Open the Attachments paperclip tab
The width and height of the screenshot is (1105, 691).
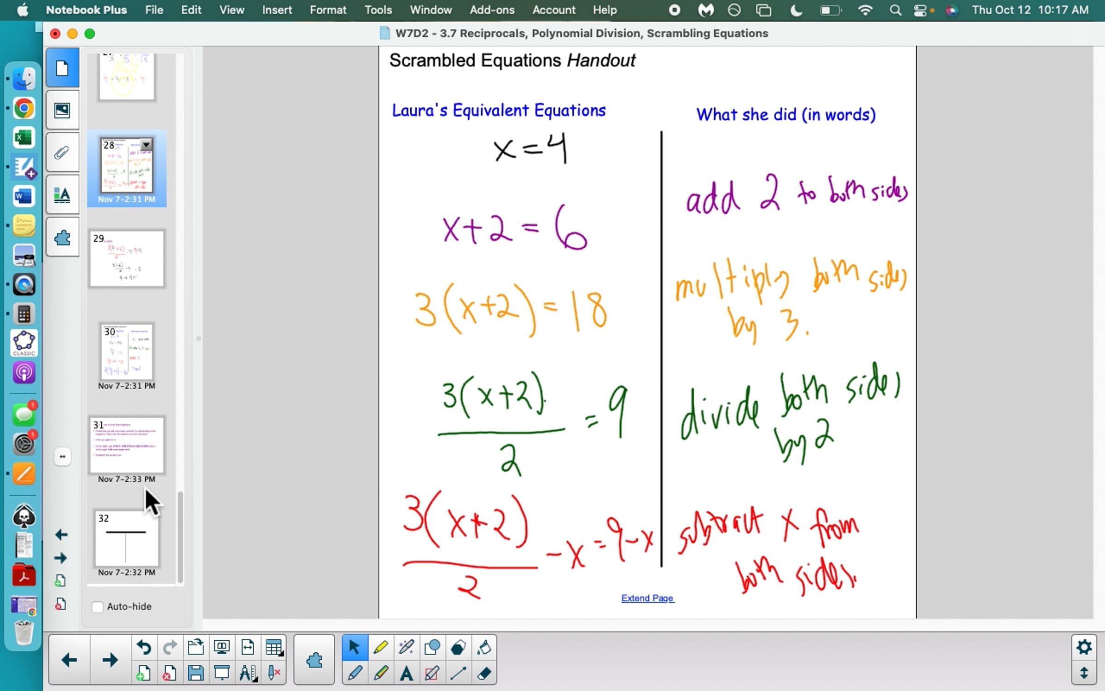click(x=62, y=152)
